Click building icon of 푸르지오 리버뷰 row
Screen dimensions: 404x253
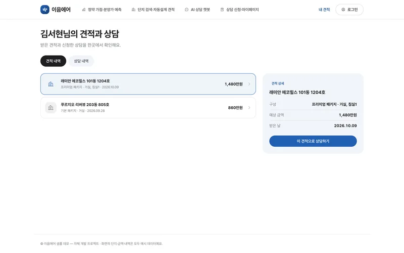point(51,108)
